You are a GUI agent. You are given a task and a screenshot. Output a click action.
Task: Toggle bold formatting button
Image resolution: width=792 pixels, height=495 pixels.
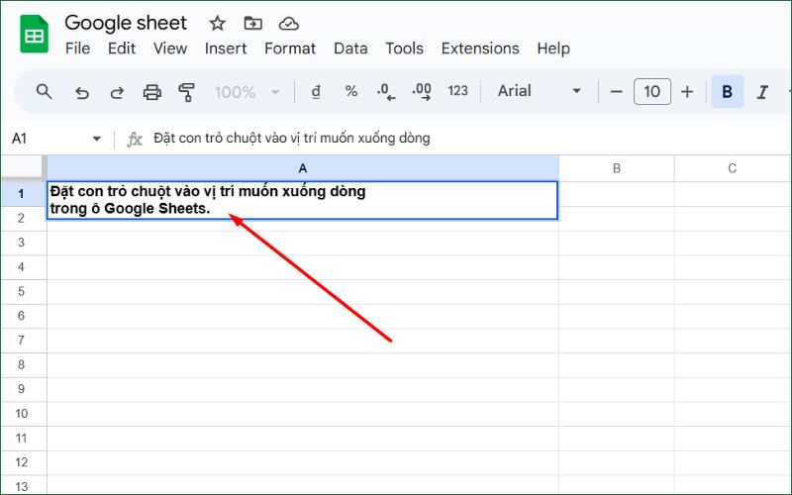[727, 92]
